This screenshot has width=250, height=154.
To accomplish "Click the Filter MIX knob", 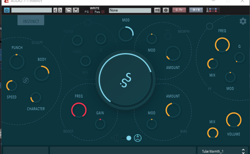I will click(86, 61).
